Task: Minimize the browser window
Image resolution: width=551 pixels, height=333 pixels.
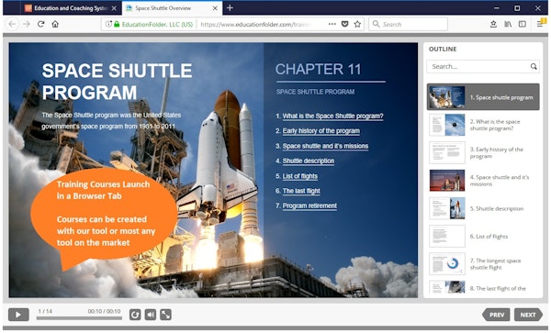Action: tap(497, 7)
